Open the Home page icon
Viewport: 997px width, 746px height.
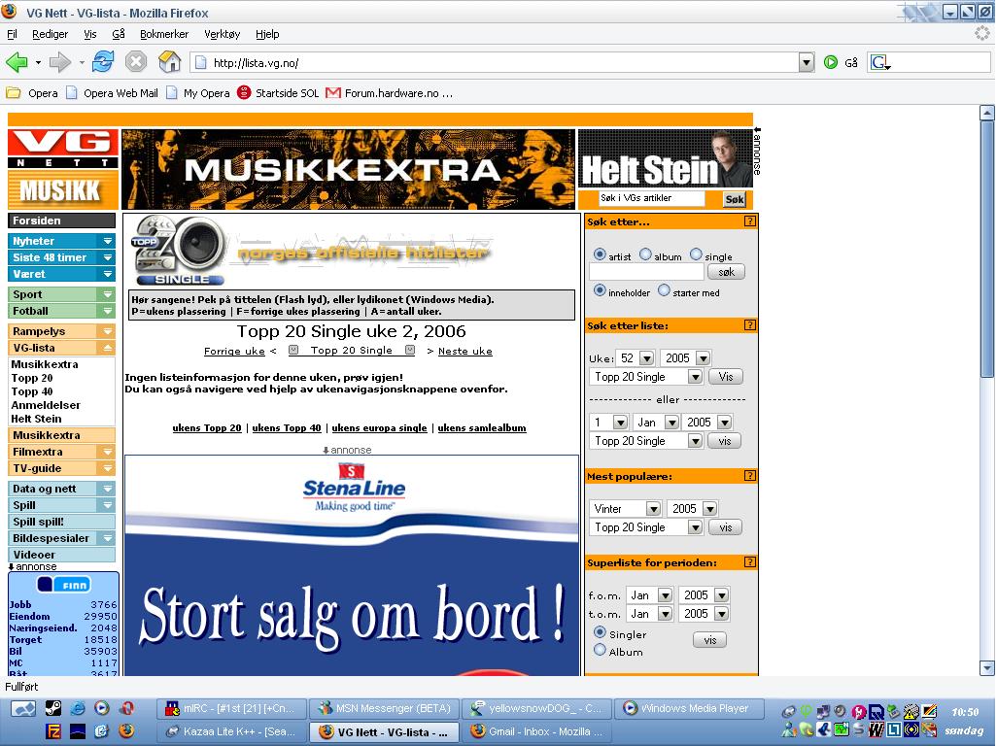click(170, 62)
